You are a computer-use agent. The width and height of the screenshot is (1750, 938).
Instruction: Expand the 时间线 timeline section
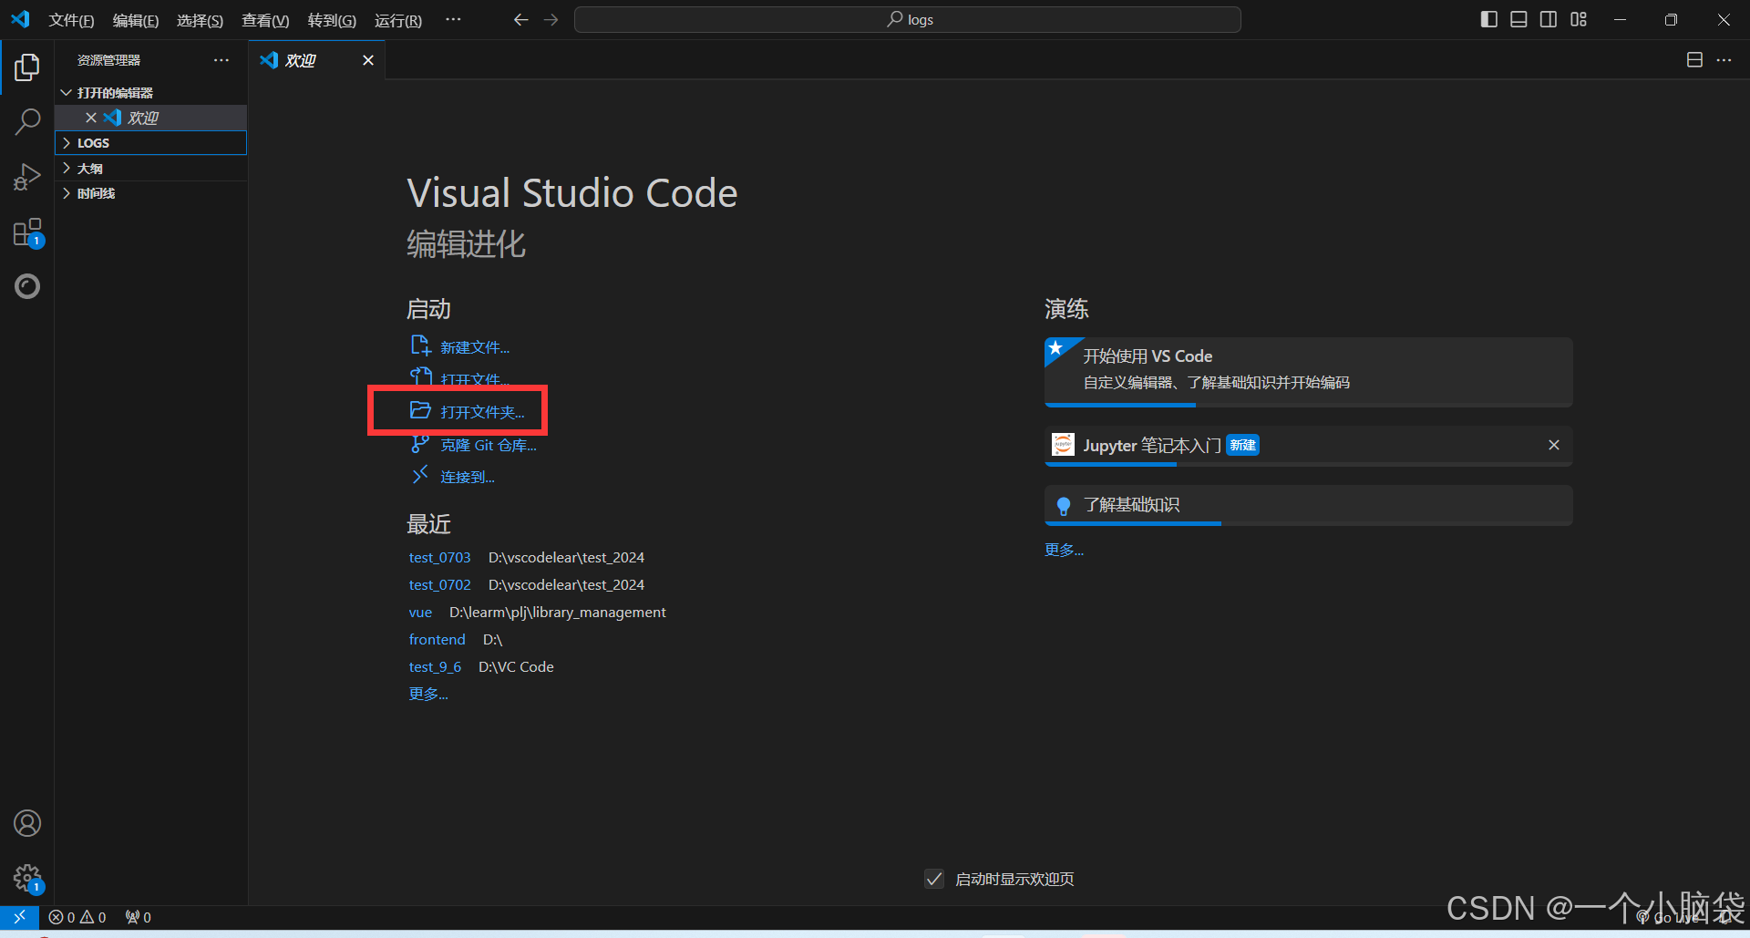[x=96, y=193]
